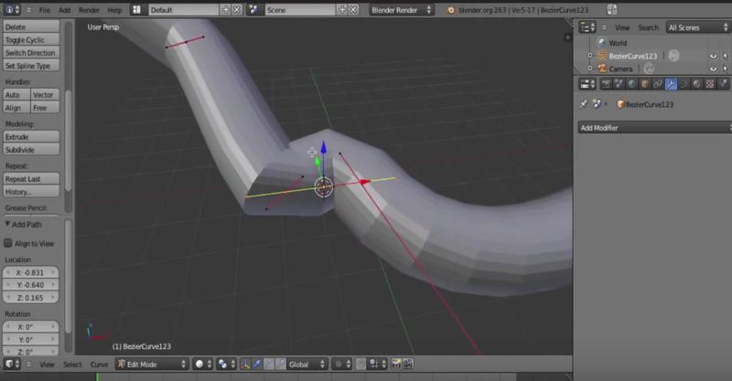This screenshot has width=732, height=381.
Task: Open Scene properties tab icon
Action: [x=619, y=84]
